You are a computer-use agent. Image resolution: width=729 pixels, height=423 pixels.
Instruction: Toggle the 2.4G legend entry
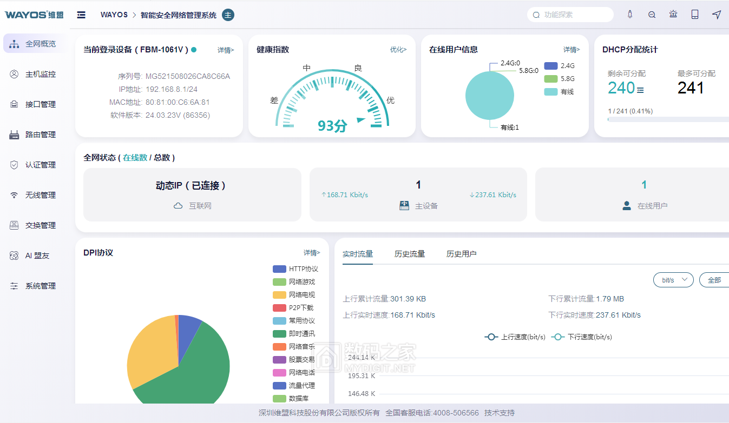click(x=560, y=66)
